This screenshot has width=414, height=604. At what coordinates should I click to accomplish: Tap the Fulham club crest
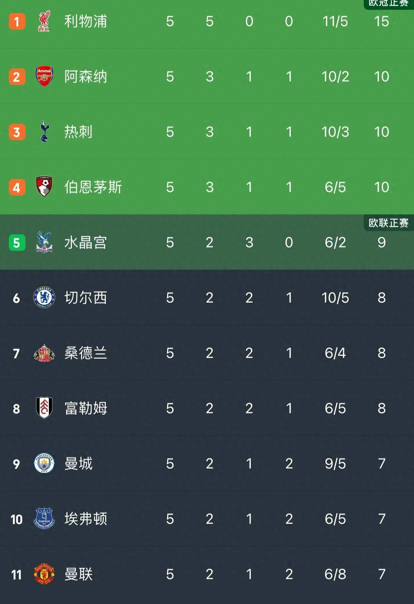coord(44,408)
